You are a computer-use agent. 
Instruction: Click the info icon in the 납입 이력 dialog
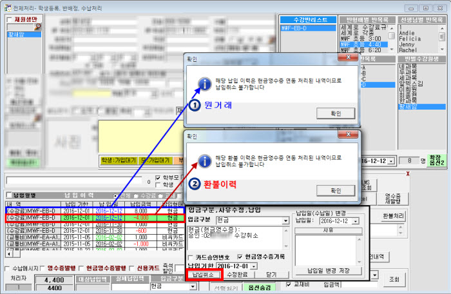[x=204, y=84]
